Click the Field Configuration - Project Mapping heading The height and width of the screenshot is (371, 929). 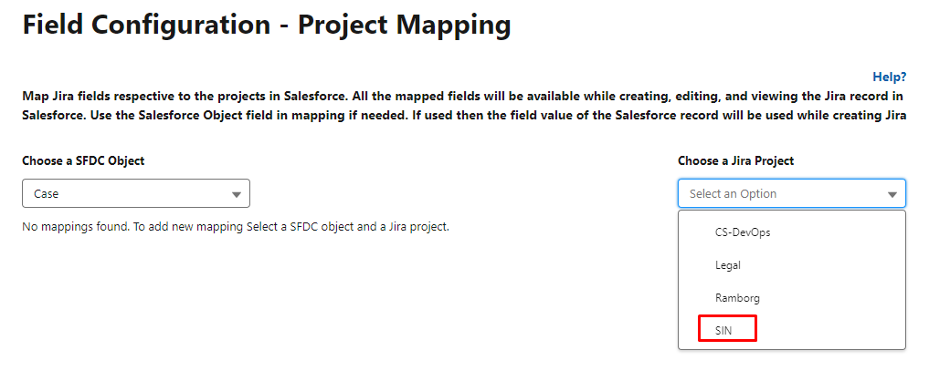[x=267, y=26]
